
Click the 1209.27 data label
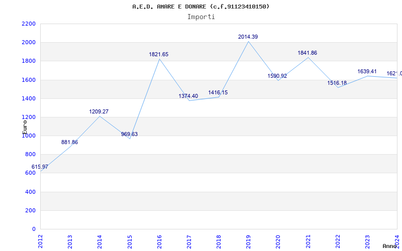(x=98, y=111)
